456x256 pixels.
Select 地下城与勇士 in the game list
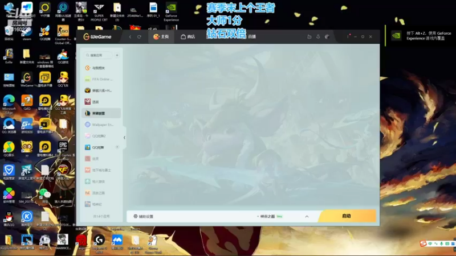(x=101, y=170)
